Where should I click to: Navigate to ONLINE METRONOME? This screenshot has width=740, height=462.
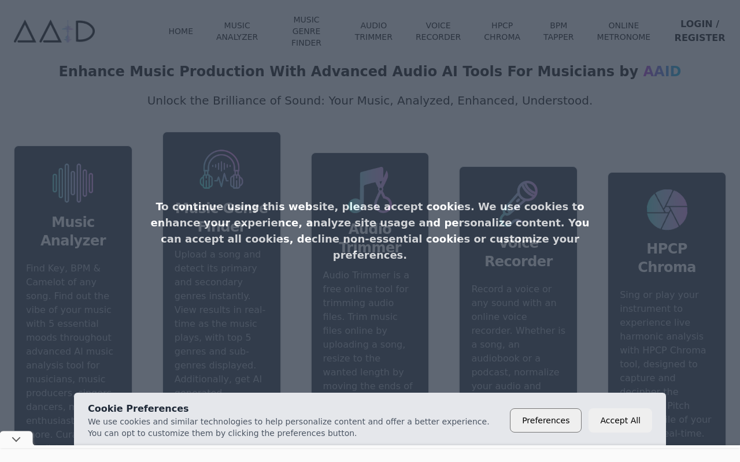coord(624,31)
